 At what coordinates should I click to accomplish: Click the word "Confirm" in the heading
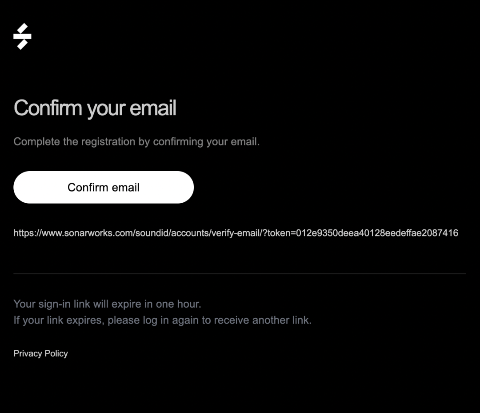coord(48,108)
